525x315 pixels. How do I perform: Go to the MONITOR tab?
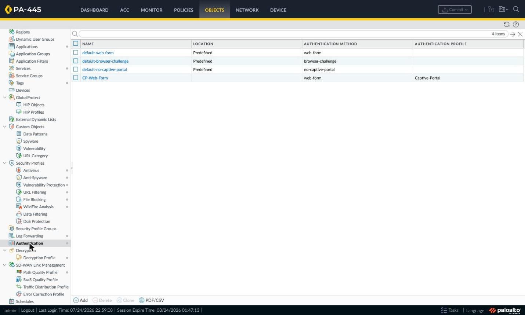tap(152, 10)
